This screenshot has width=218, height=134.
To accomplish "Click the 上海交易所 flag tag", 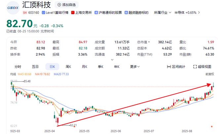I will coord(82,13).
